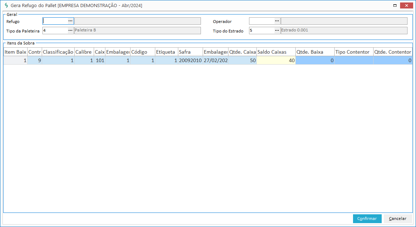Click the Confirmar button
Image resolution: width=416 pixels, height=227 pixels.
(x=367, y=219)
